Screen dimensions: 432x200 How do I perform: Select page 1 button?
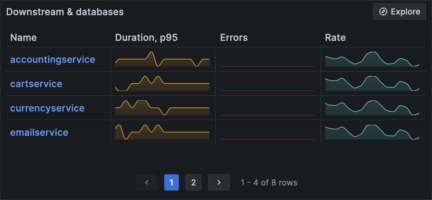[171, 182]
